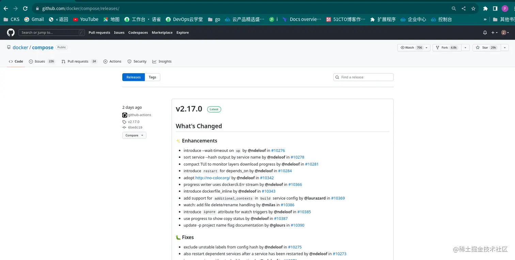Open the 工作台・语雀 bookmark
Screen dimensions: 515x260
point(142,19)
